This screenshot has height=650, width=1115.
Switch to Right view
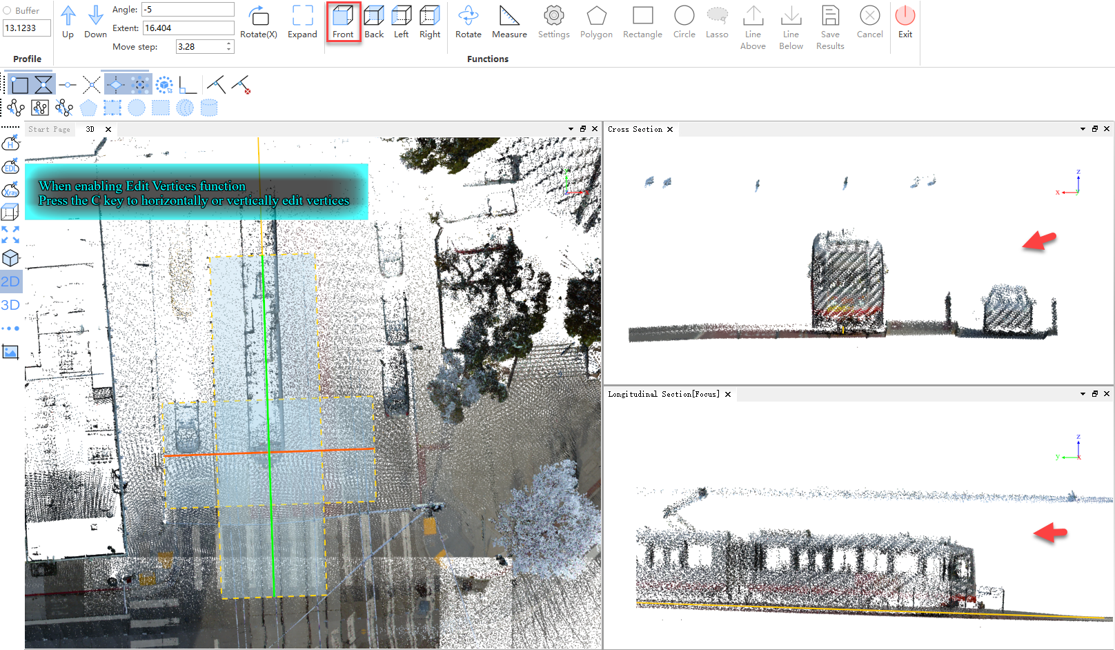430,22
